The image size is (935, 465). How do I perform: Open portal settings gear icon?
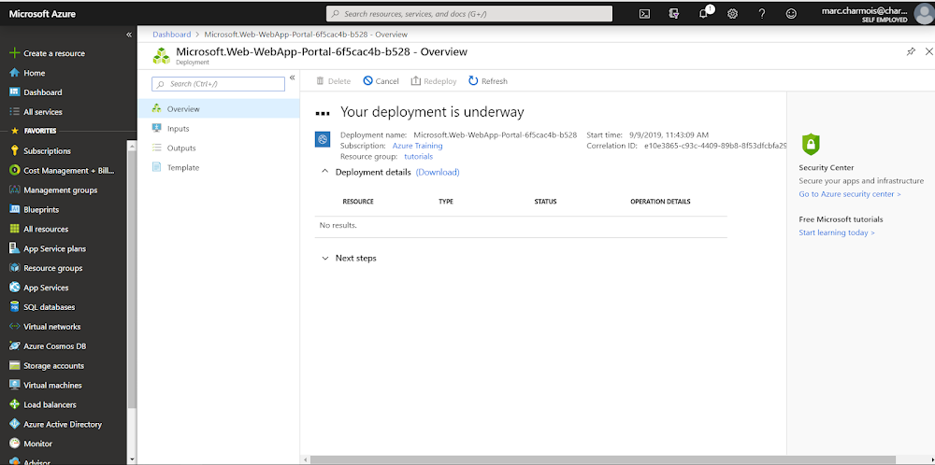coord(733,14)
